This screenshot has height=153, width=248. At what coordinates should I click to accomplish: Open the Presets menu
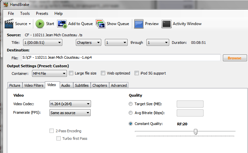coord(42,14)
